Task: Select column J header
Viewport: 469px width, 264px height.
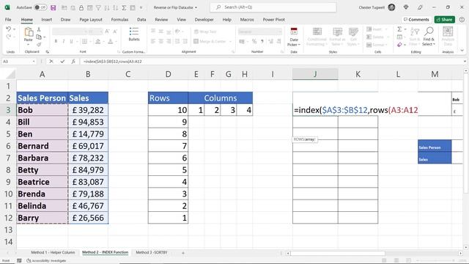Action: pyautogui.click(x=315, y=74)
